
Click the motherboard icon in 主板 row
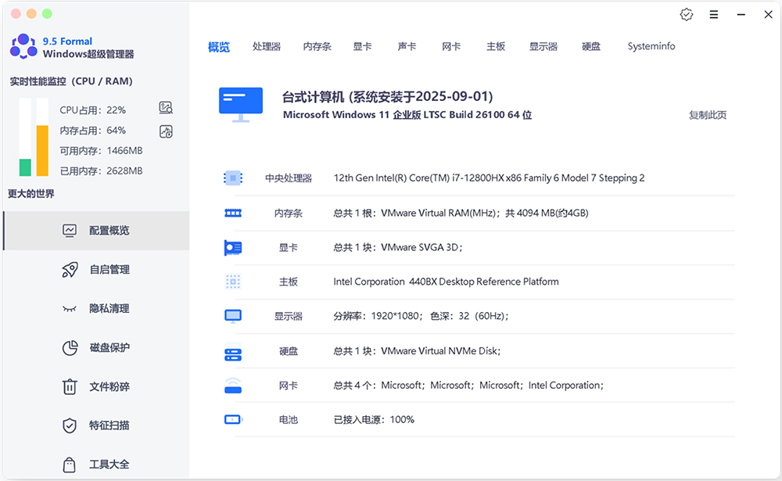point(233,282)
